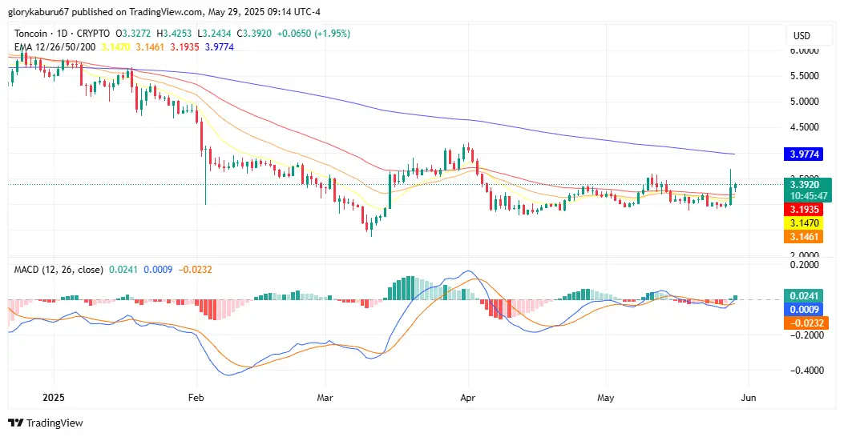Click the Apr marker on time axis

[468, 398]
